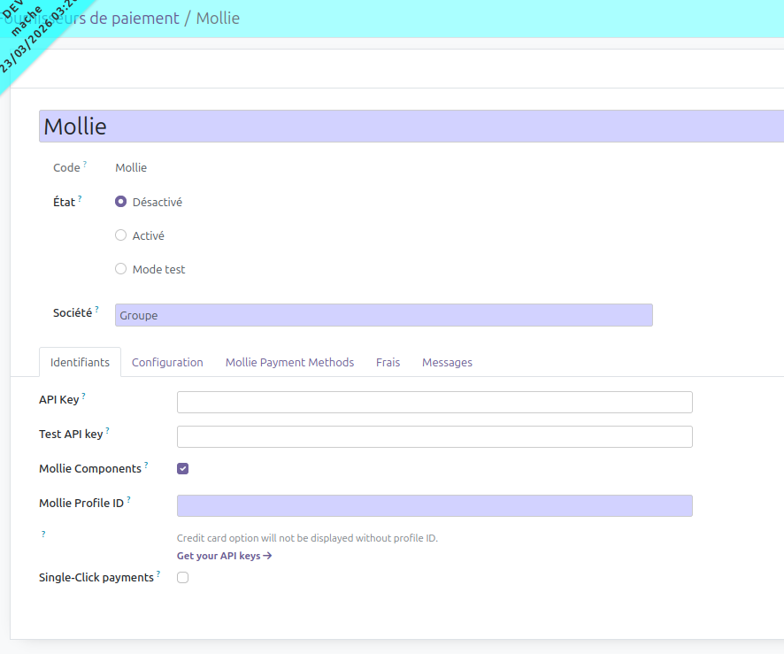The height and width of the screenshot is (654, 784).
Task: Enable the Single-Click payments checkbox
Action: click(x=183, y=578)
